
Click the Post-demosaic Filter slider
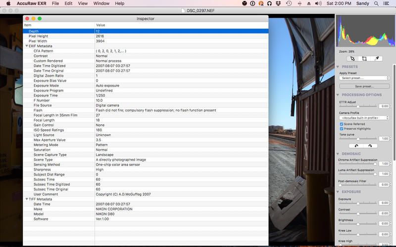[x=358, y=185]
